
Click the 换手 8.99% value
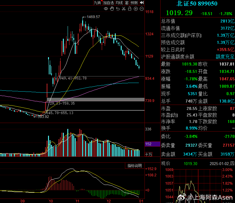(x=192, y=128)
